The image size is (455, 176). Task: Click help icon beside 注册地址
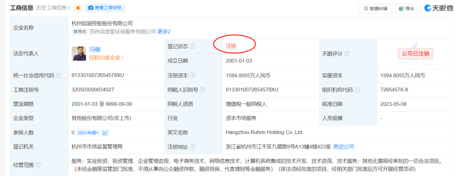(x=192, y=147)
